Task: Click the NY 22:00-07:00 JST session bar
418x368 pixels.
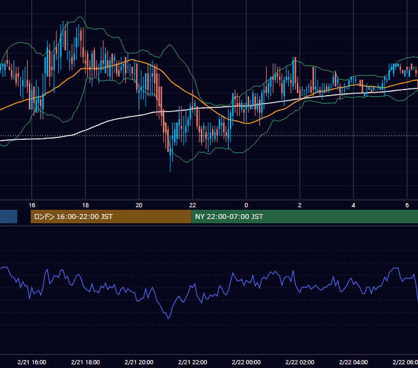Action: 304,217
